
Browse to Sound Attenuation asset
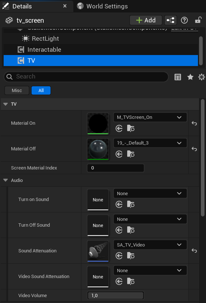[x=131, y=256]
